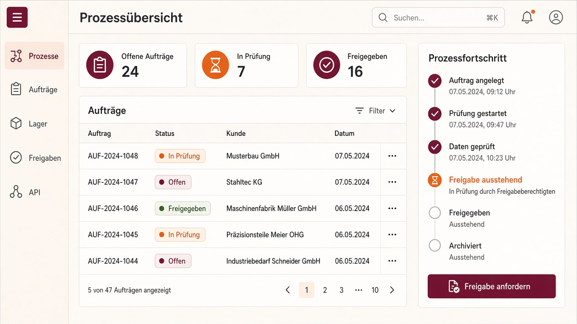Select the empty Archiviert step circle
This screenshot has height=324, width=577.
[x=435, y=246]
